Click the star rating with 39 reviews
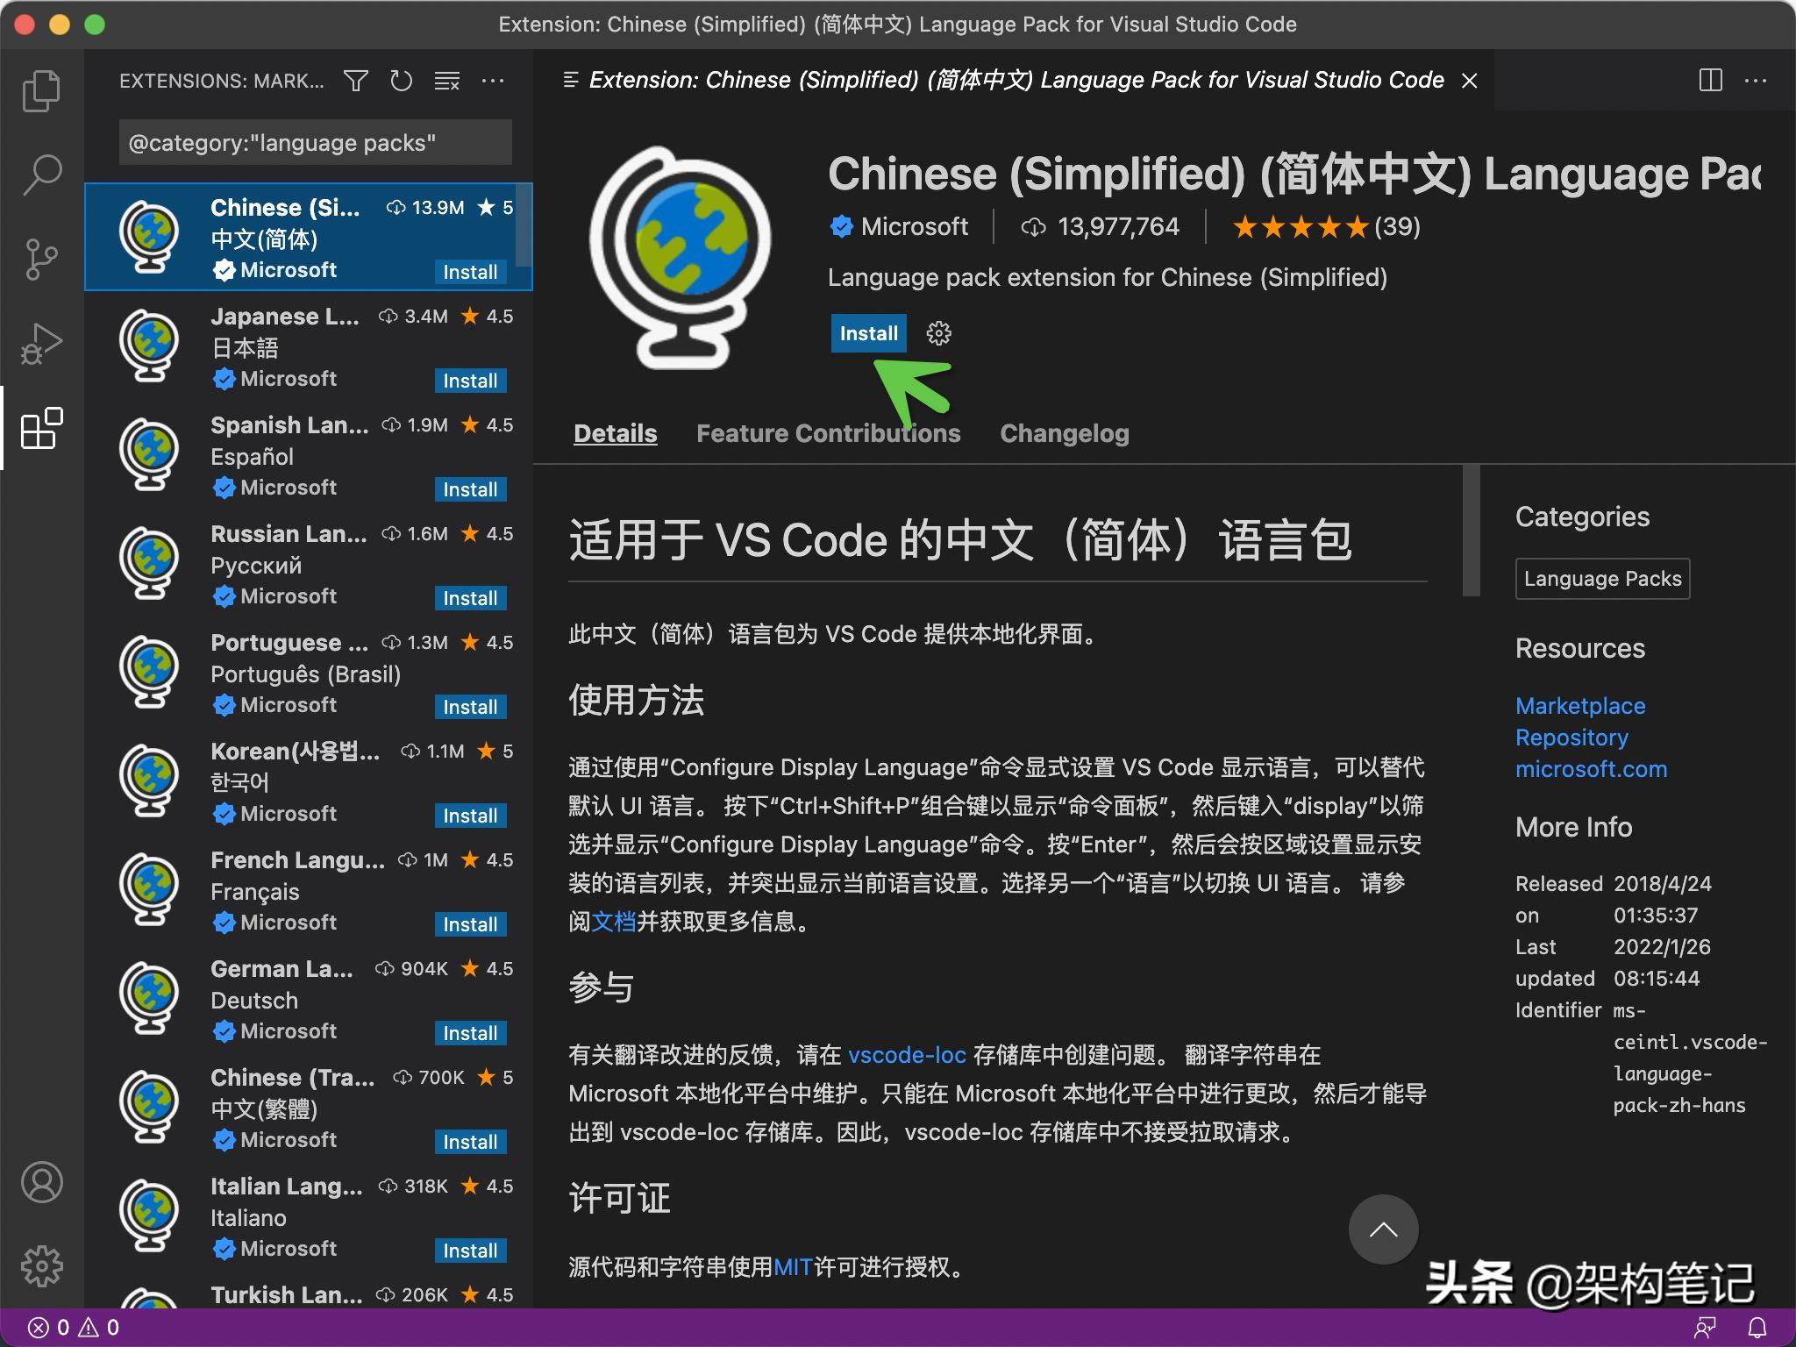This screenshot has width=1796, height=1347. [x=1326, y=227]
